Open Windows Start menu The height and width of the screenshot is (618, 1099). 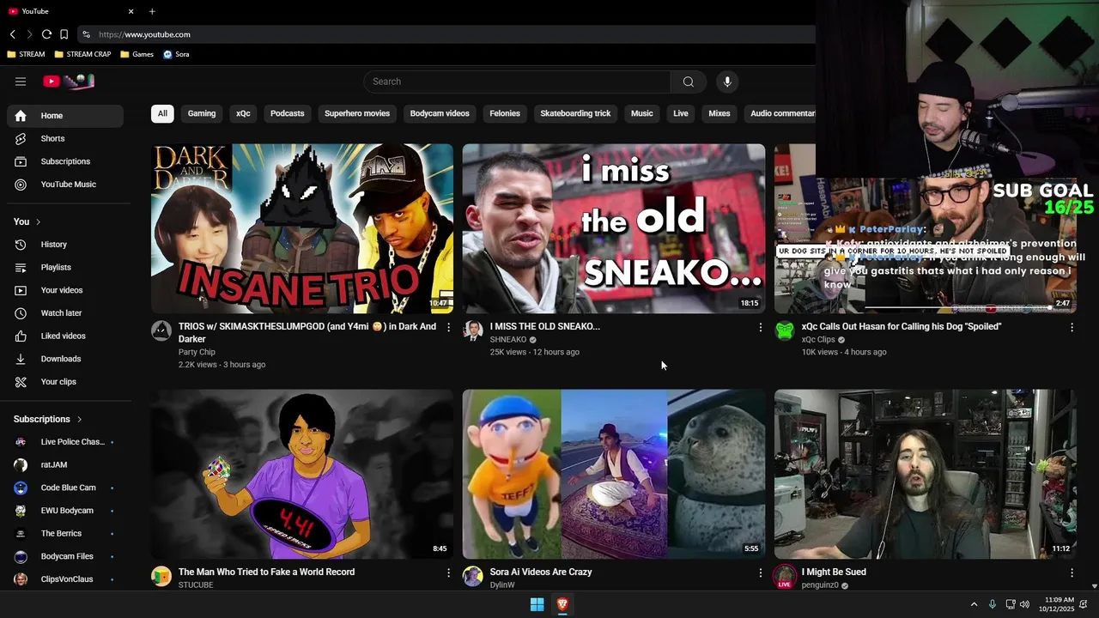pyautogui.click(x=537, y=604)
